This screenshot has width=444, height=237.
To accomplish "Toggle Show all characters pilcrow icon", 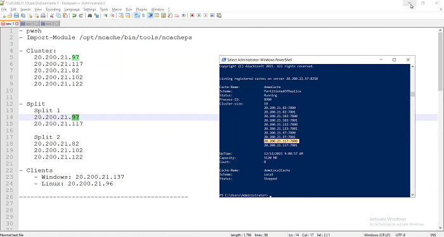I will click(143, 16).
